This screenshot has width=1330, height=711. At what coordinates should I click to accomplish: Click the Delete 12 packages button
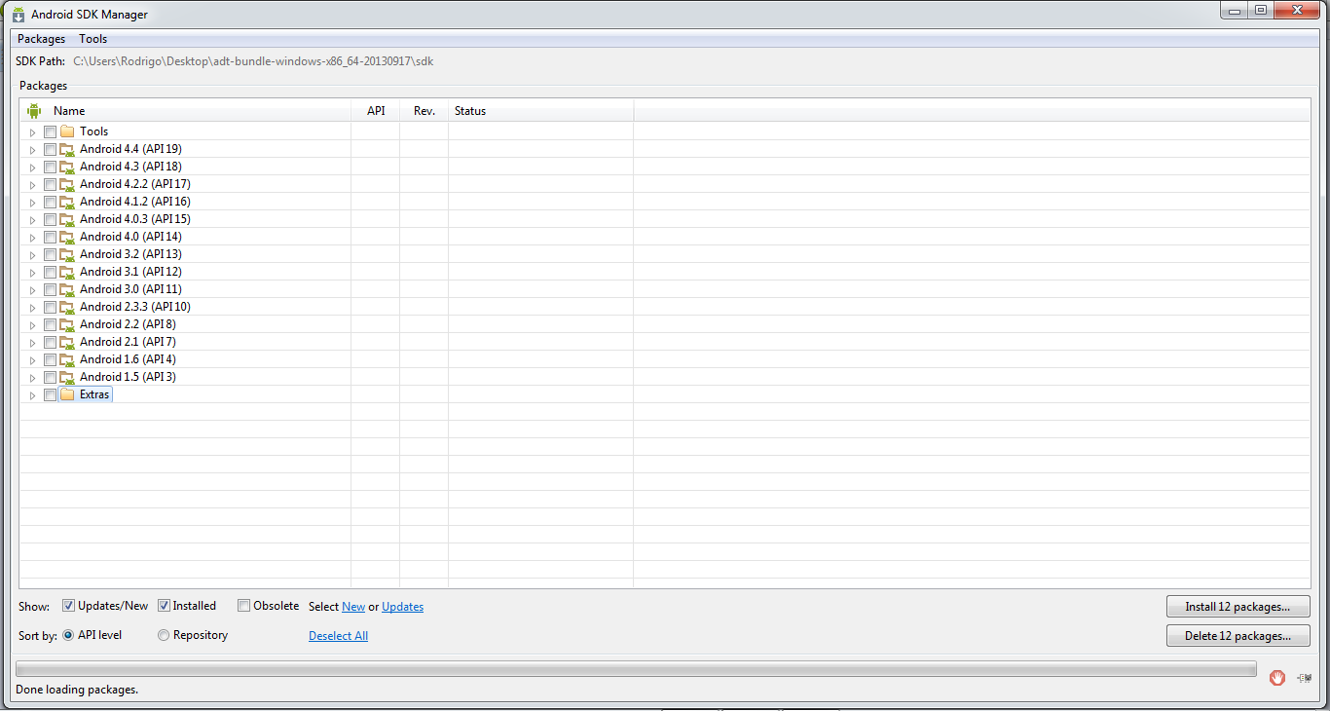1238,636
